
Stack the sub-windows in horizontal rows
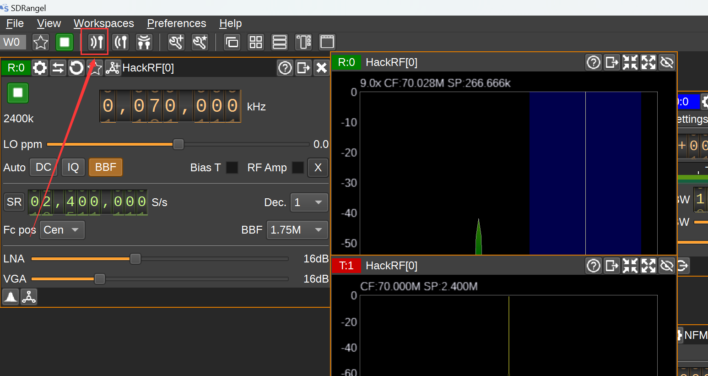coord(280,42)
